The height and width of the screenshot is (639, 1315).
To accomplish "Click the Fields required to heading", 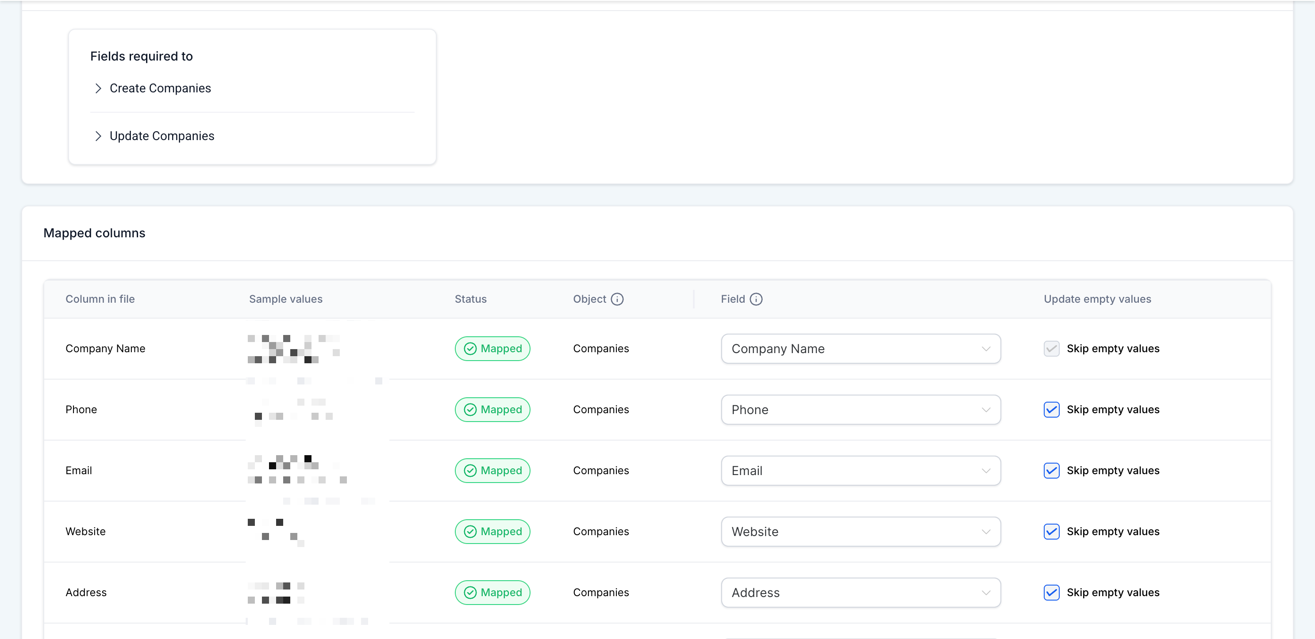I will point(142,56).
